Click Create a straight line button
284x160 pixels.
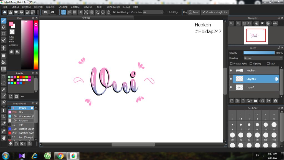tap(215, 12)
